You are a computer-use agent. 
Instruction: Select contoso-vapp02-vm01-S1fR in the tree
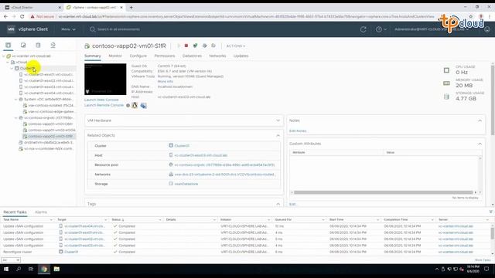pyautogui.click(x=50, y=137)
